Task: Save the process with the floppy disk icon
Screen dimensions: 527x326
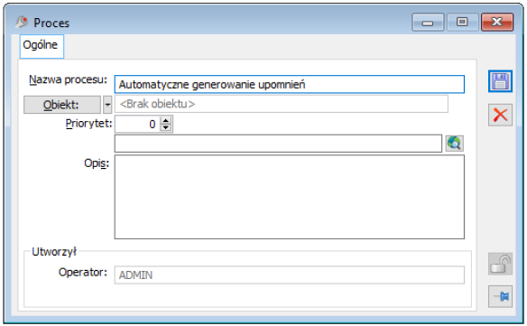Action: 500,81
